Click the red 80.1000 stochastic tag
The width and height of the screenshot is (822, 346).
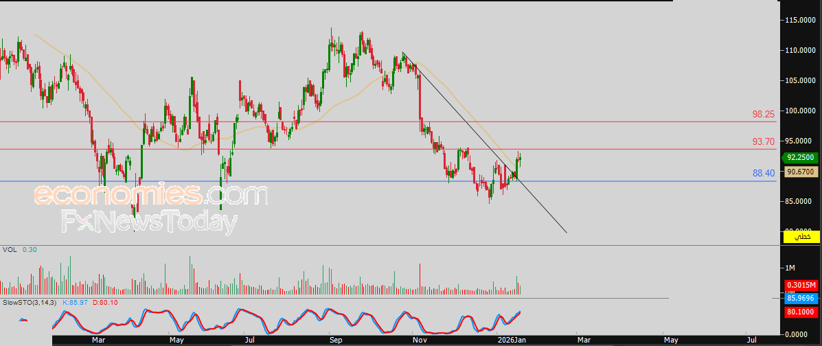pyautogui.click(x=801, y=312)
